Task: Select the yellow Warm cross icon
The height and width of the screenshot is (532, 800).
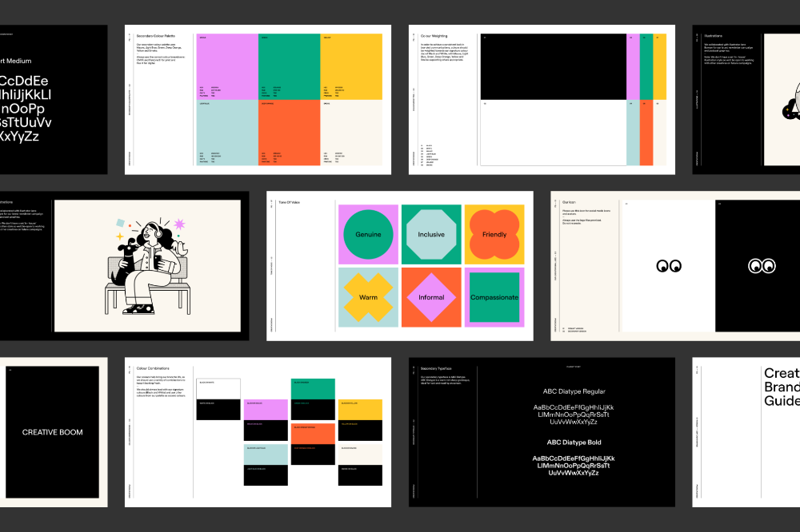Action: pos(368,297)
